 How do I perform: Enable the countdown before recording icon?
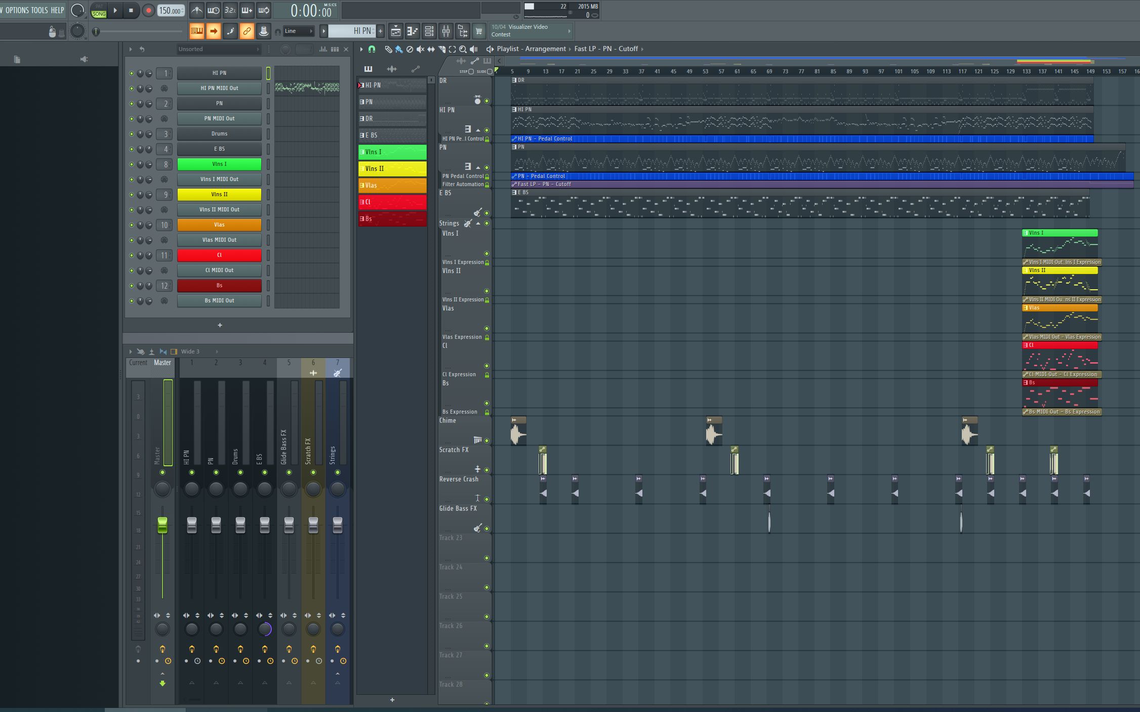pyautogui.click(x=230, y=10)
